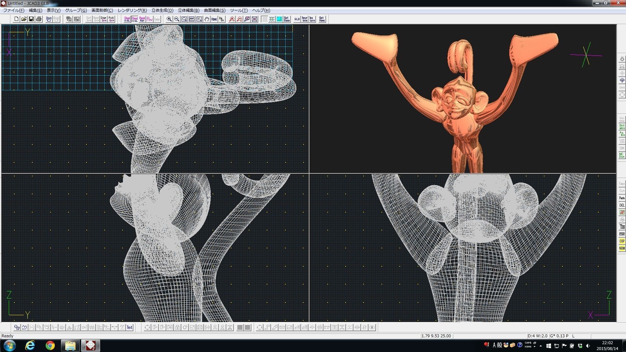
Task: Select the hand pan tool
Action: coord(207,19)
